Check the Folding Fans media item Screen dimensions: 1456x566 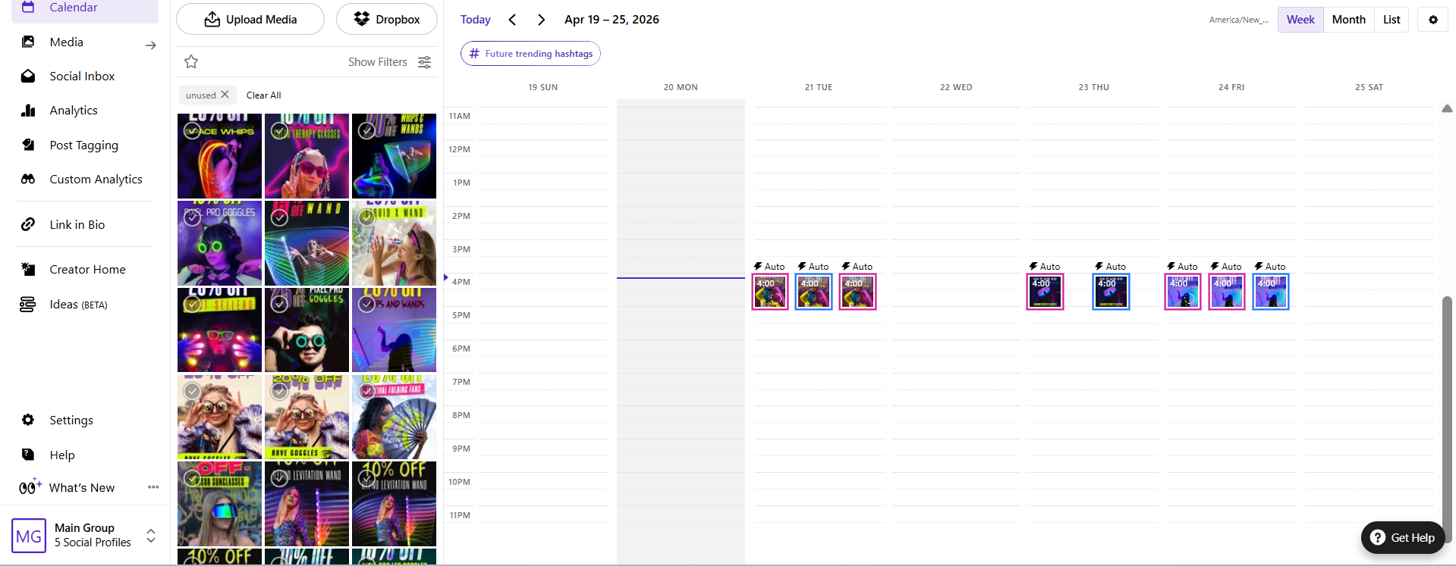click(x=367, y=391)
